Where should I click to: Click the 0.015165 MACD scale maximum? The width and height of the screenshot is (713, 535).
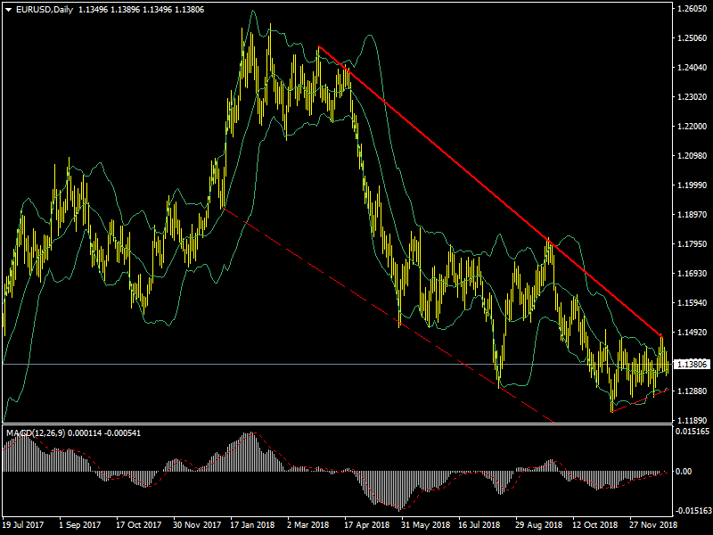[x=693, y=432]
